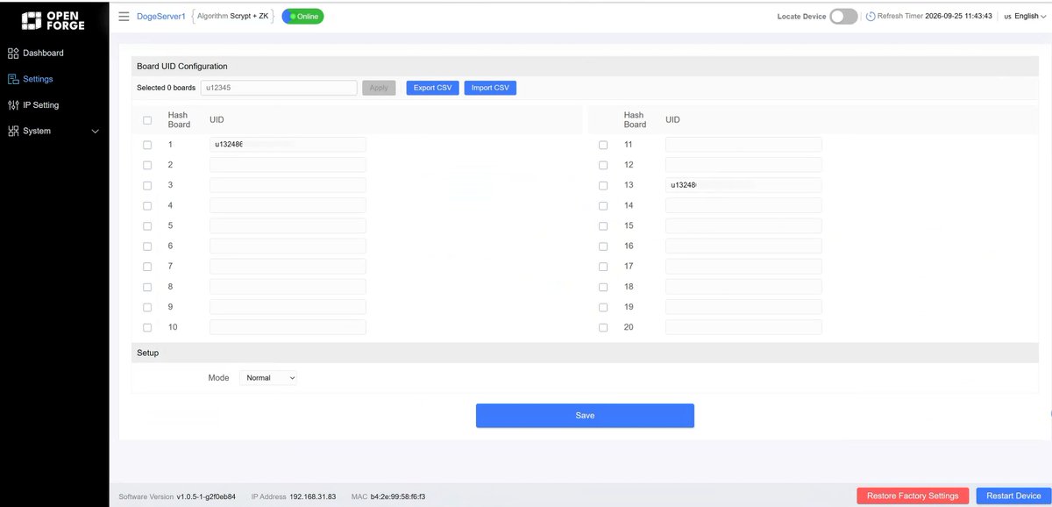Click the Algorithm Scrypt + ZK label
The height and width of the screenshot is (507, 1052).
point(233,17)
